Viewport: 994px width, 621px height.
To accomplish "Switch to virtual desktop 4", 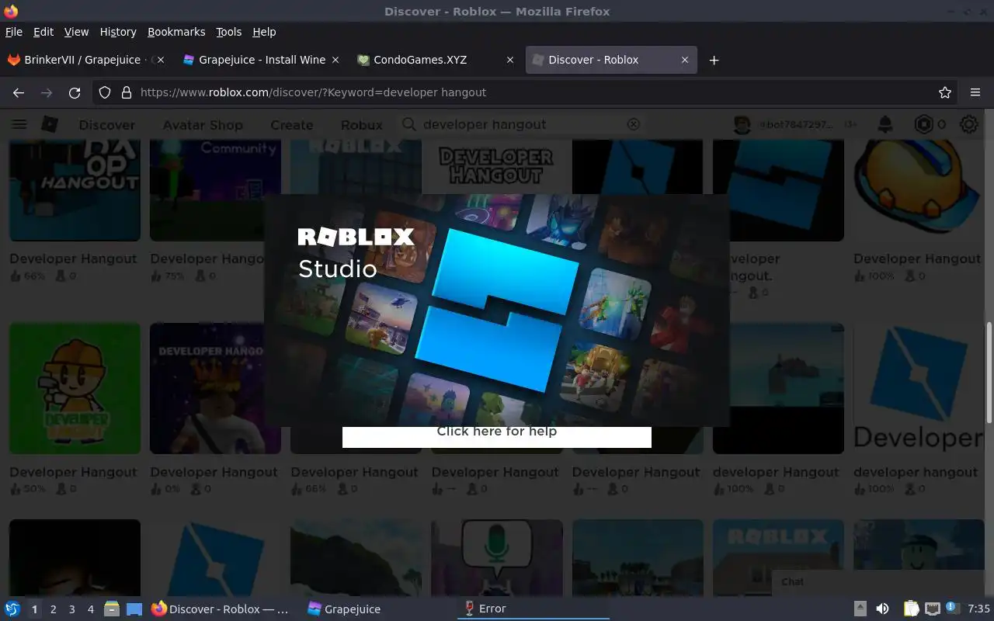I will pos(90,609).
